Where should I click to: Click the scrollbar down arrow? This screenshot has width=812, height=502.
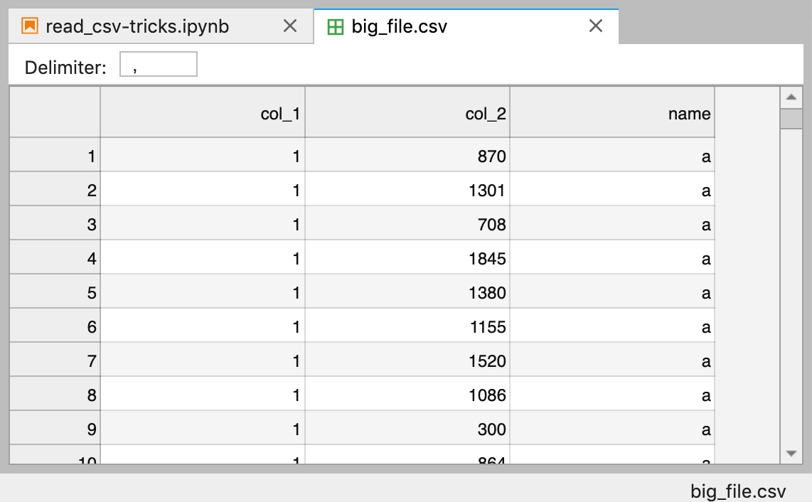[x=791, y=453]
